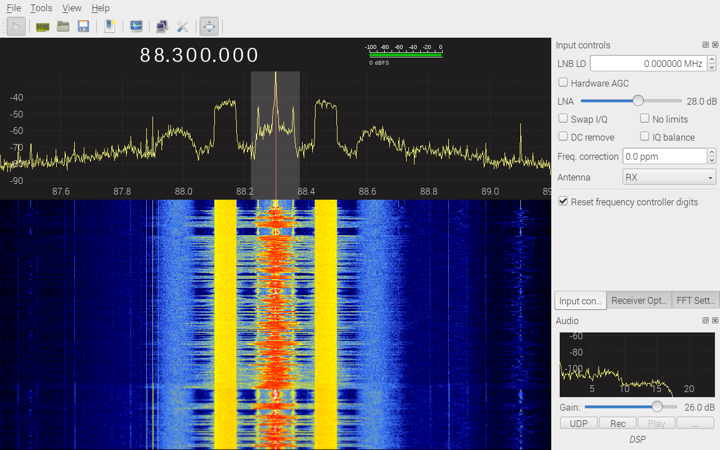Open I/O device configuration (circuit card icon)
Image resolution: width=720 pixels, height=450 pixels.
click(x=43, y=26)
